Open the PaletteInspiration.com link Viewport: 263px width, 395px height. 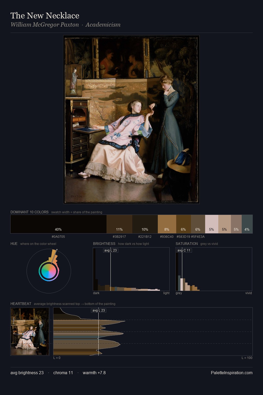232,373
